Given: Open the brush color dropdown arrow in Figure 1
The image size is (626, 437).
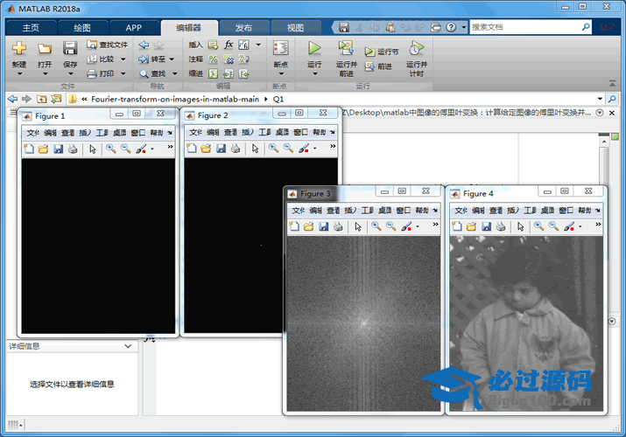Looking at the screenshot, I should click(x=152, y=149).
